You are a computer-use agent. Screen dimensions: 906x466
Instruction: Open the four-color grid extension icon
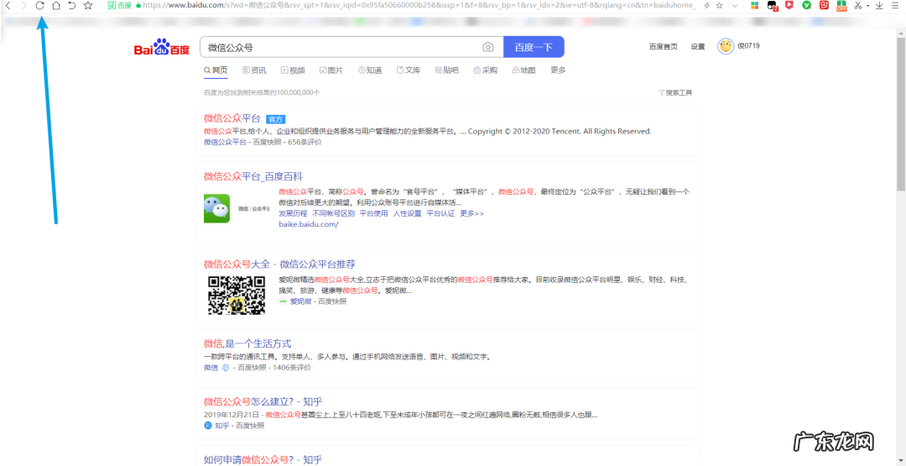pos(755,5)
